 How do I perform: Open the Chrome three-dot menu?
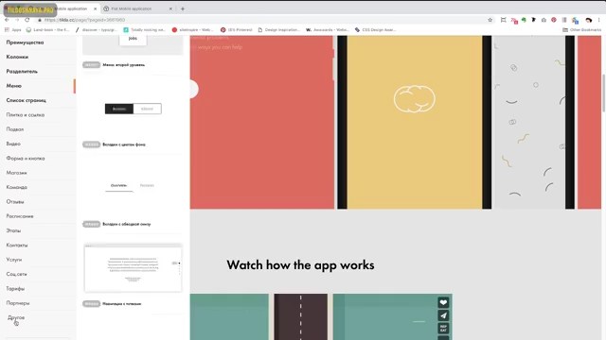tap(599, 20)
